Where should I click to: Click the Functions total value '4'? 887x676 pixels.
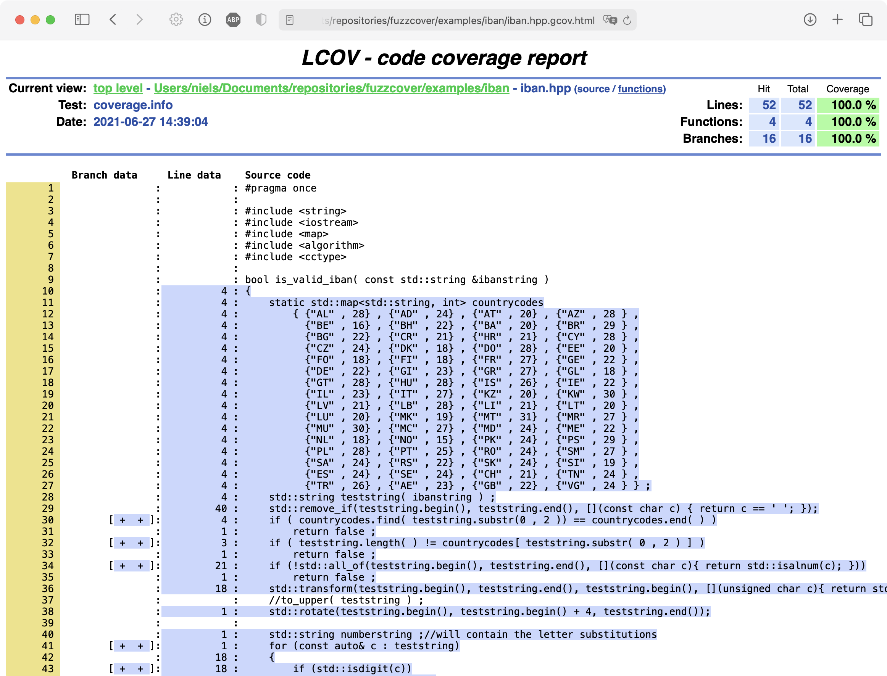pyautogui.click(x=798, y=122)
